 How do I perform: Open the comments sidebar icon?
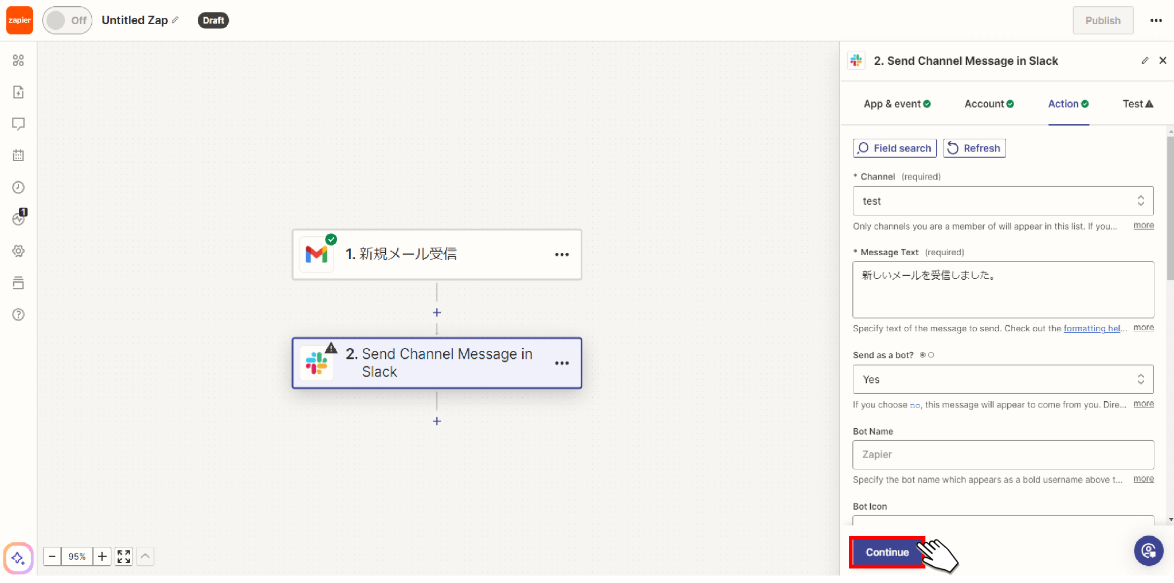[18, 124]
